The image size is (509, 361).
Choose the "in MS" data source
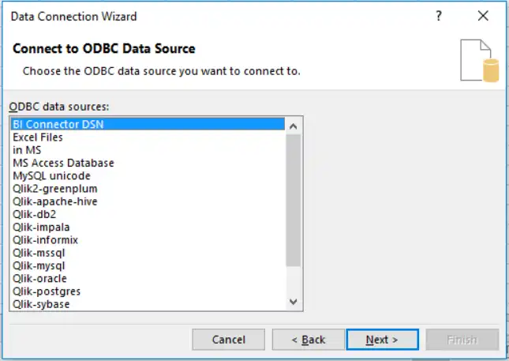[27, 150]
